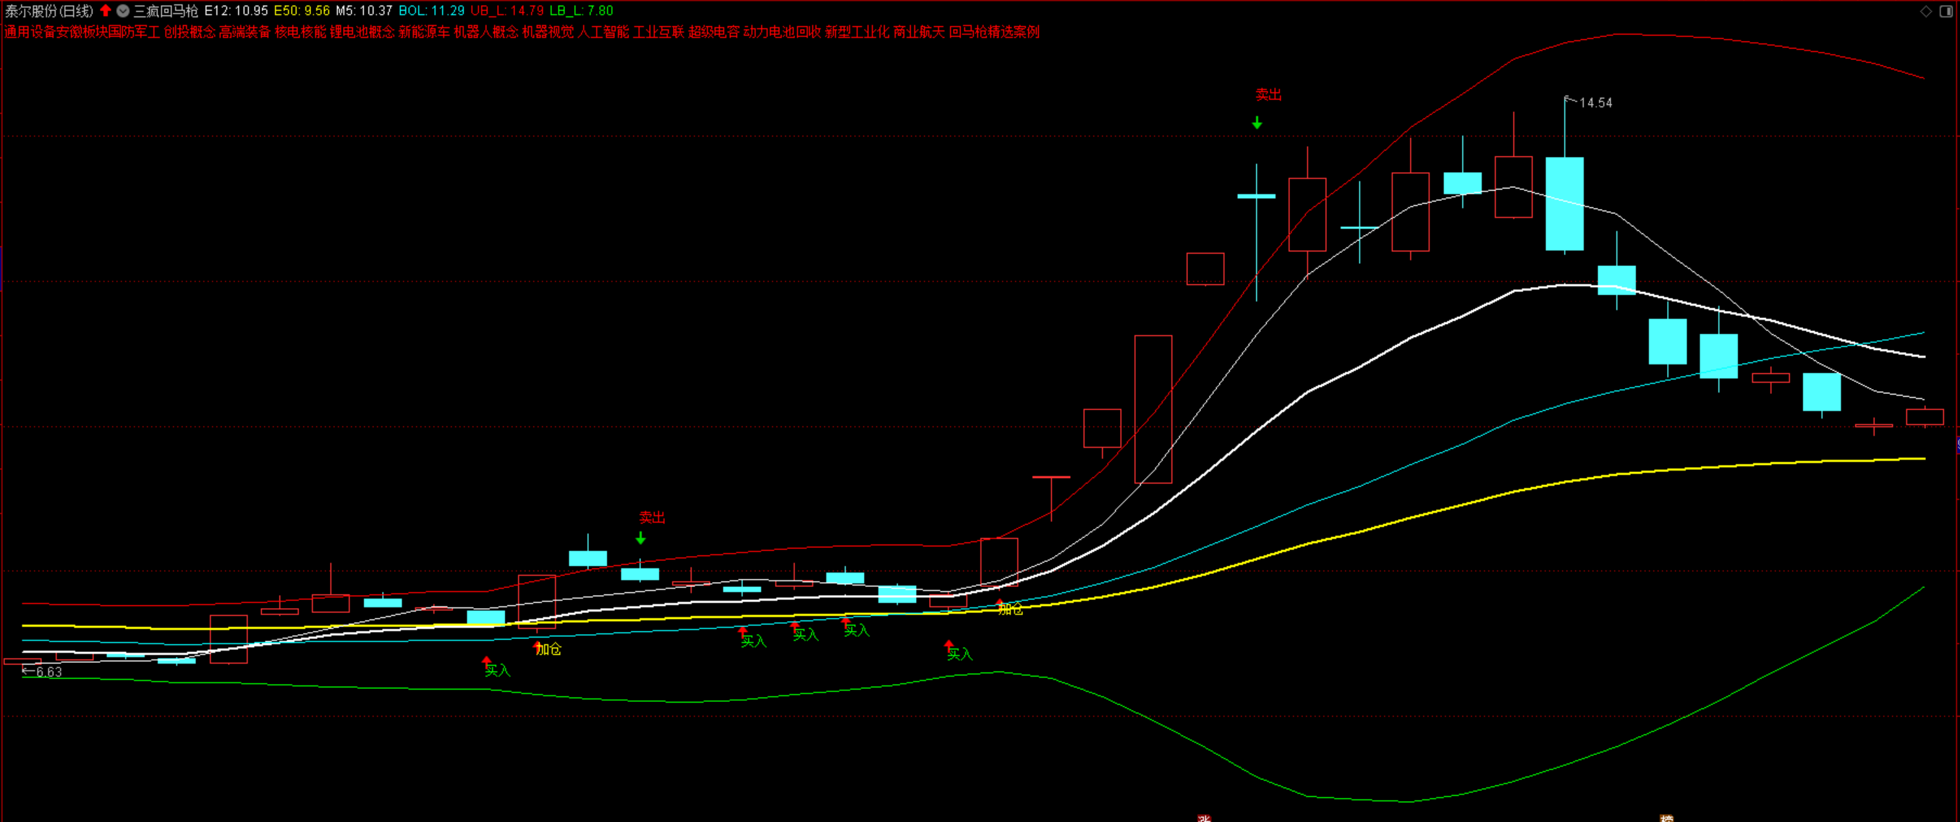The image size is (1960, 822).
Task: Toggle the side panel icon at top right
Action: click(1946, 11)
